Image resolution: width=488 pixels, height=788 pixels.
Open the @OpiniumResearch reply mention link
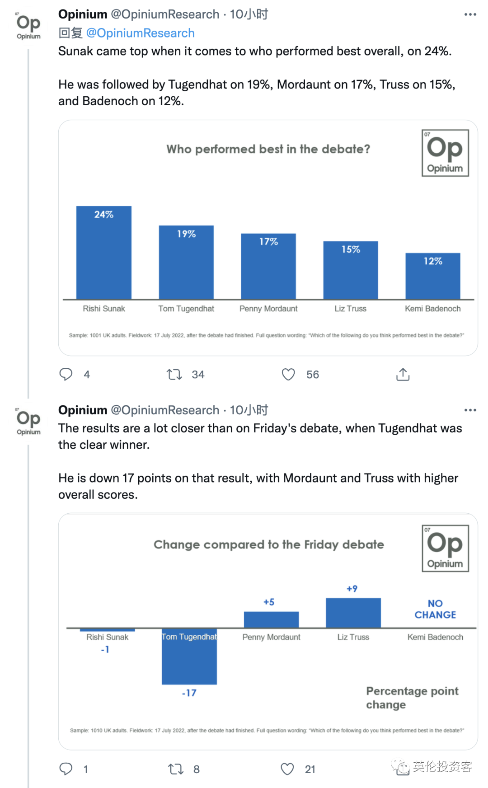click(140, 33)
